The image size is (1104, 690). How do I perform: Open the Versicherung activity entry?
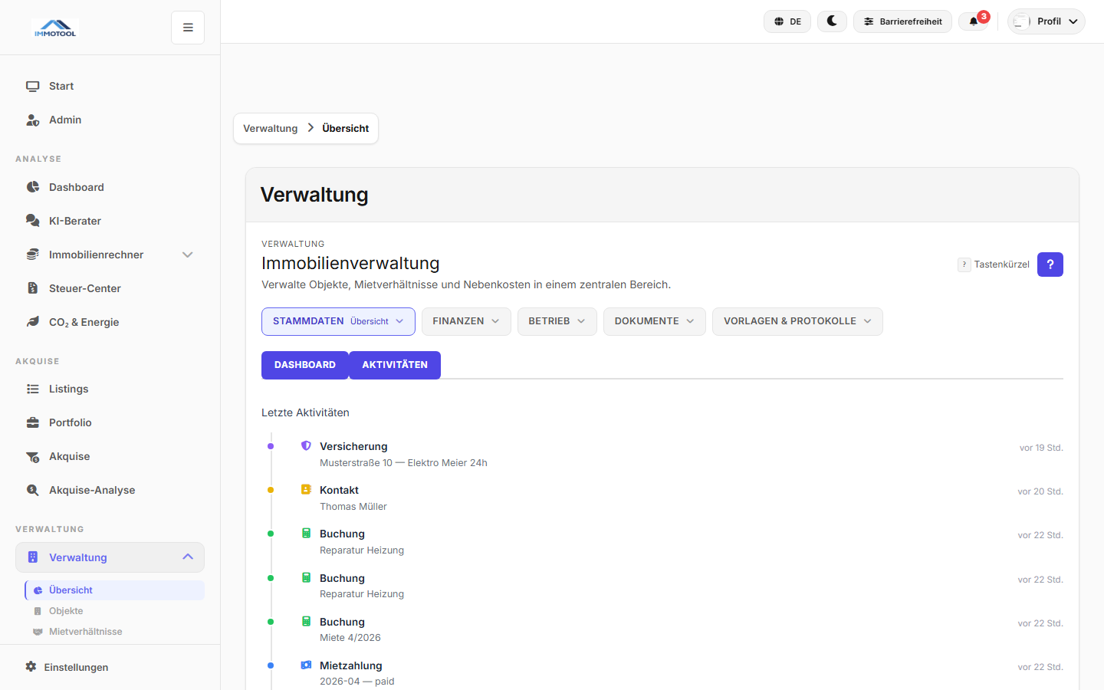tap(353, 446)
